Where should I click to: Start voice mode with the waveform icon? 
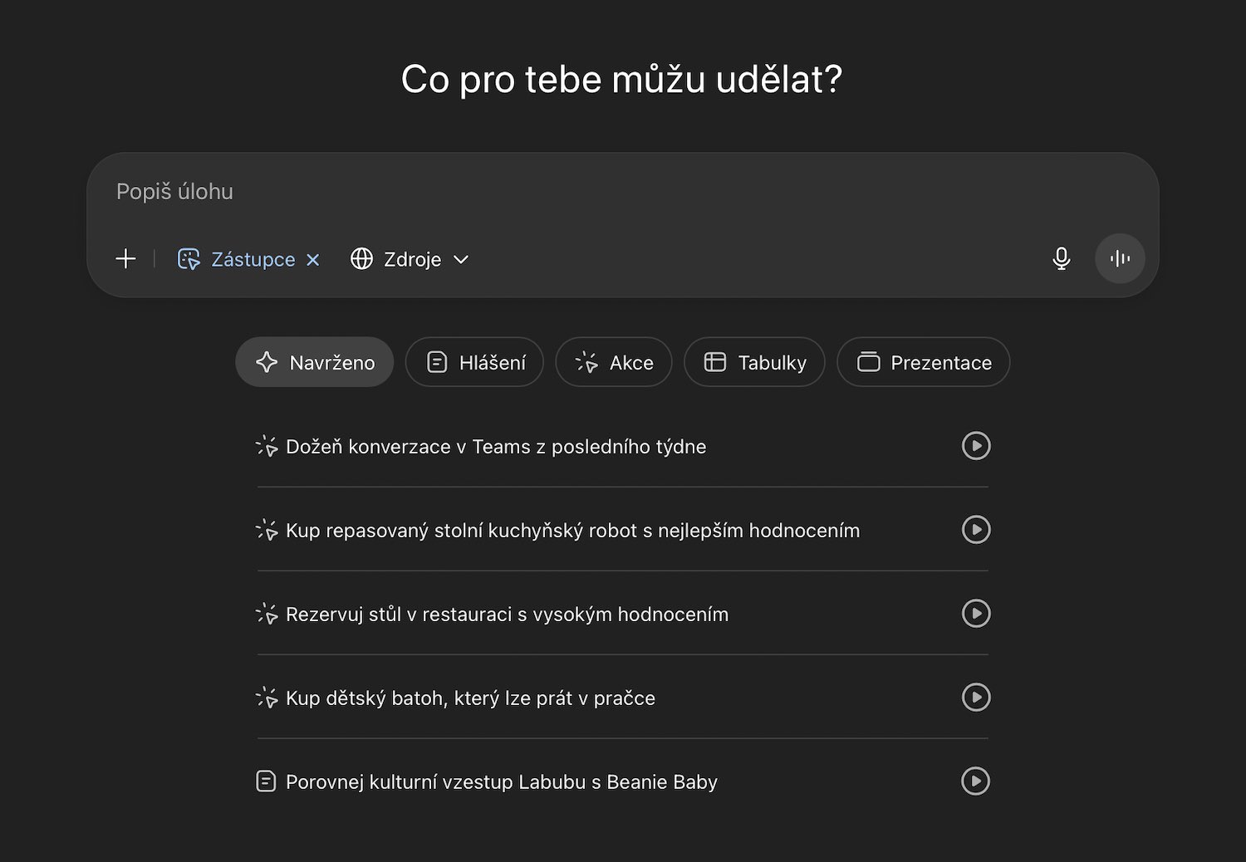(1120, 259)
